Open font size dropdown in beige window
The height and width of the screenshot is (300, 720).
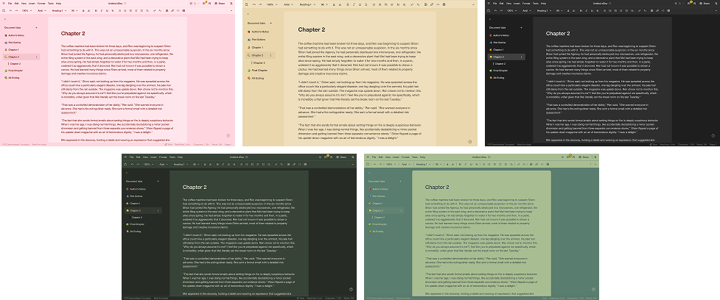click(x=324, y=4)
